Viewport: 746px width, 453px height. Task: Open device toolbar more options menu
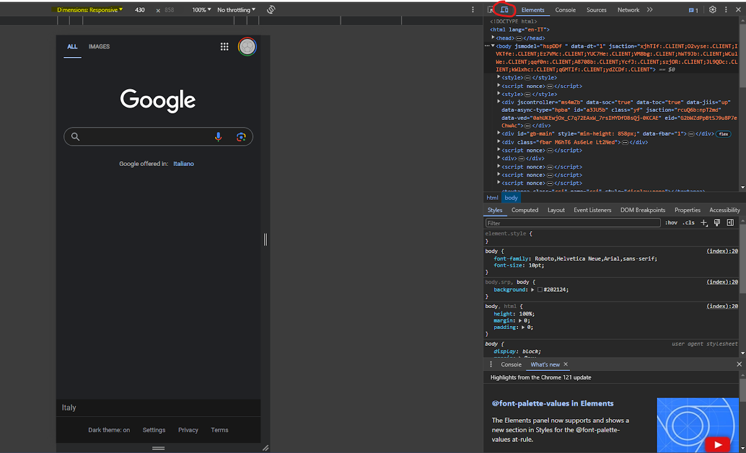point(473,10)
